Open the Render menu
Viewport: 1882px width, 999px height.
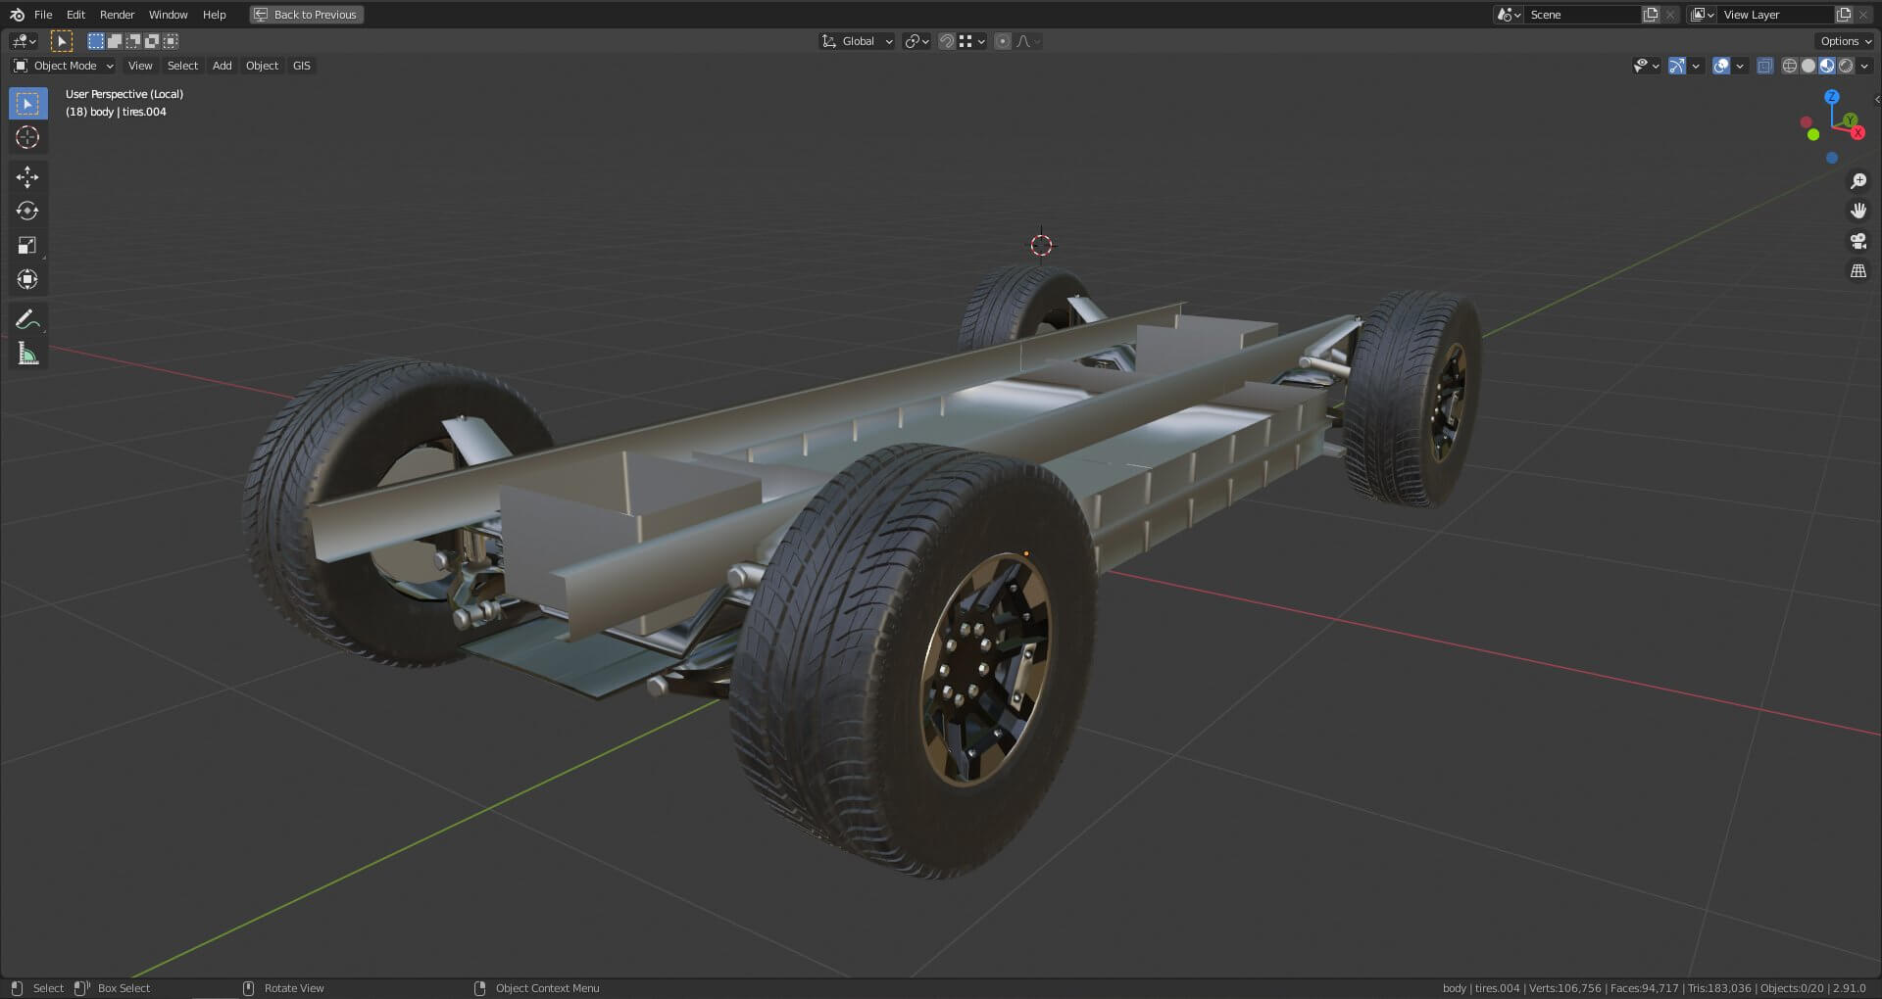click(x=117, y=15)
